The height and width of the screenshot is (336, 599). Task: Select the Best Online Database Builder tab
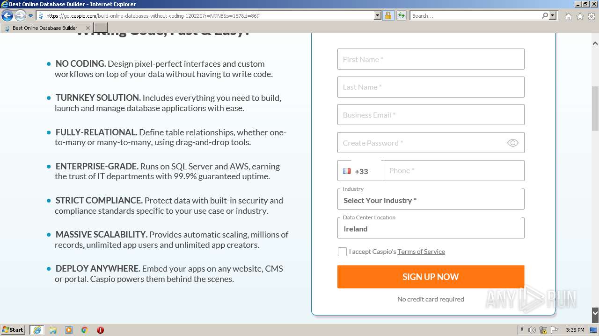point(46,28)
